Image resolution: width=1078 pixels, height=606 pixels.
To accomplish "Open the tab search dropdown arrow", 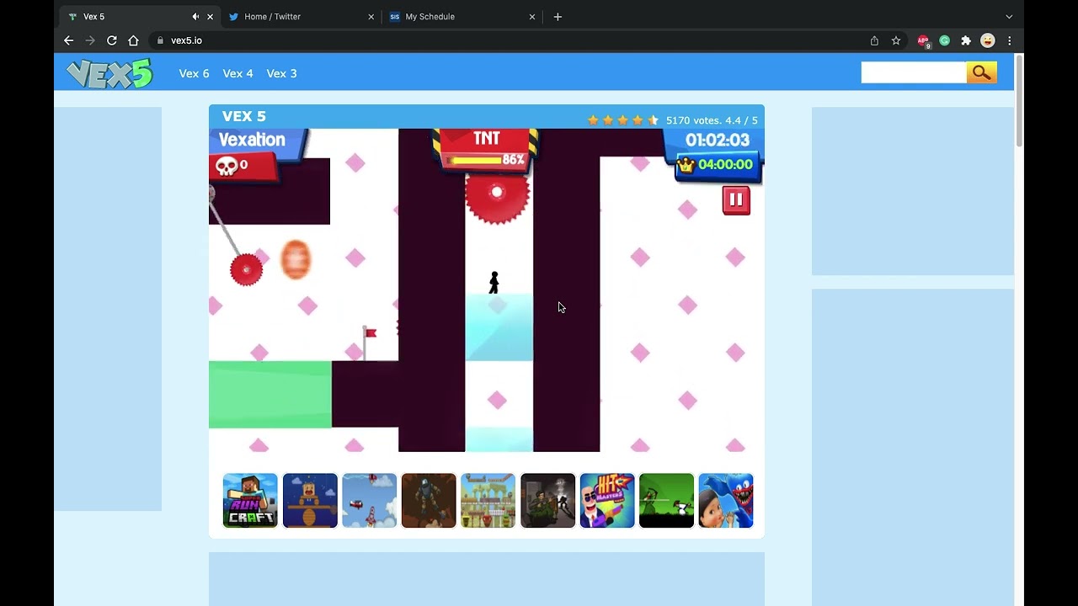I will [x=1009, y=17].
